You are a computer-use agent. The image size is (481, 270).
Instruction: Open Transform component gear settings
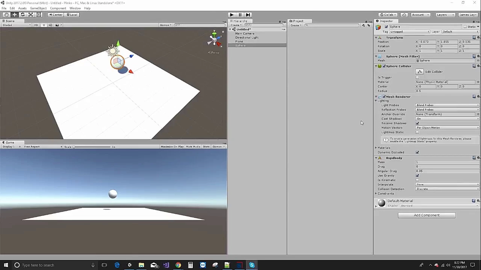[478, 38]
